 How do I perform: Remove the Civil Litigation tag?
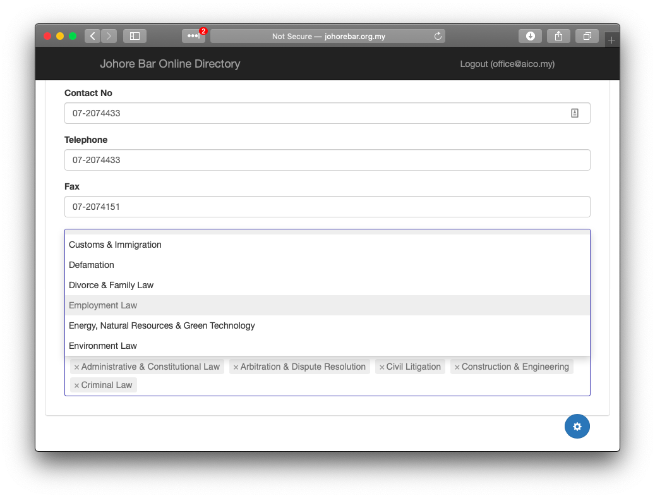[382, 367]
